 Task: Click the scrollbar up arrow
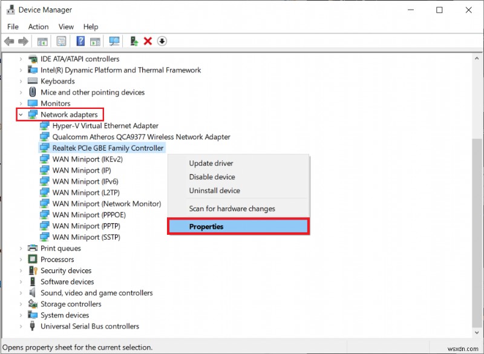click(x=477, y=58)
